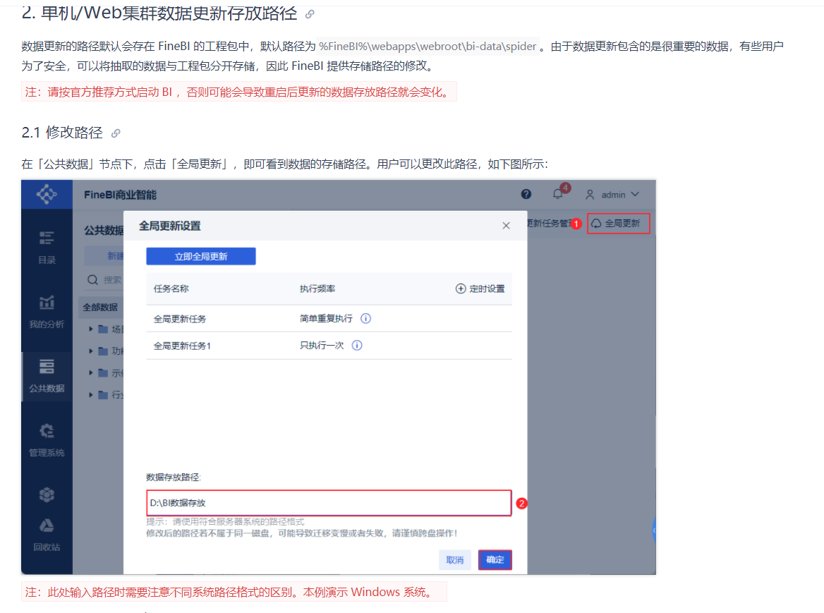Click the FineBI logo icon
Image resolution: width=824 pixels, height=613 pixels.
[47, 195]
